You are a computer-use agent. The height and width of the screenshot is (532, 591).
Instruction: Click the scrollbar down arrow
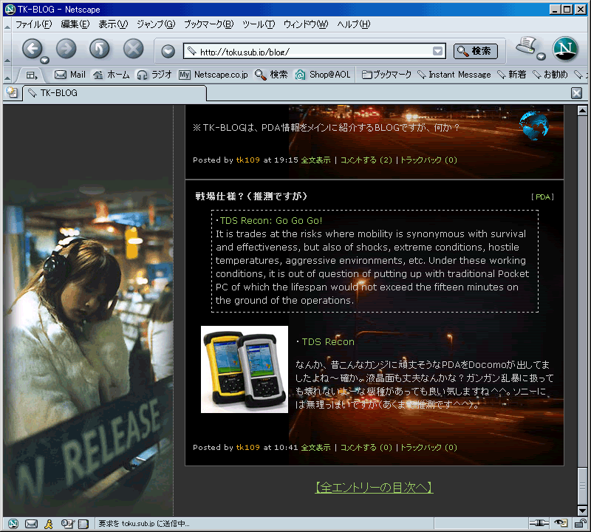point(582,511)
